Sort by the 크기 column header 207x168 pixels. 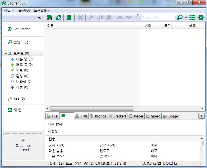click(163, 26)
